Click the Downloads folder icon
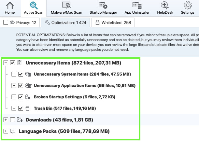Image resolution: width=199 pixels, height=143 pixels. 20,120
